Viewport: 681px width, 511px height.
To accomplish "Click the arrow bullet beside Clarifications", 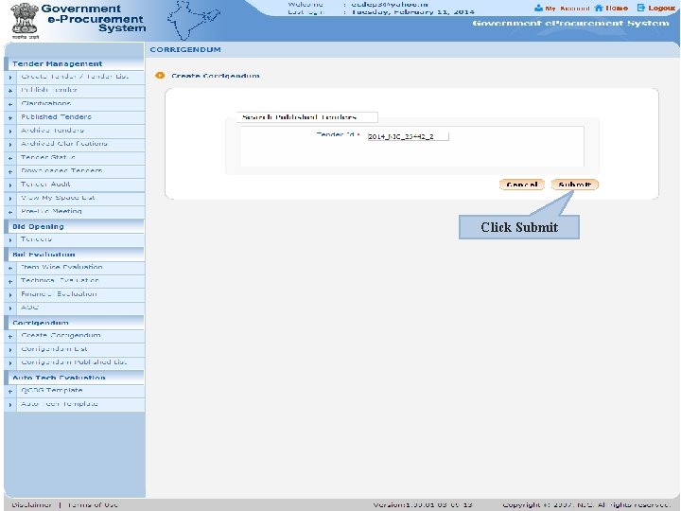I will 10,104.
